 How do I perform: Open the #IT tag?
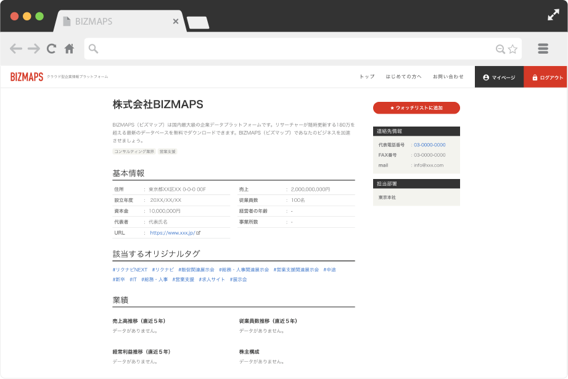[x=133, y=280]
